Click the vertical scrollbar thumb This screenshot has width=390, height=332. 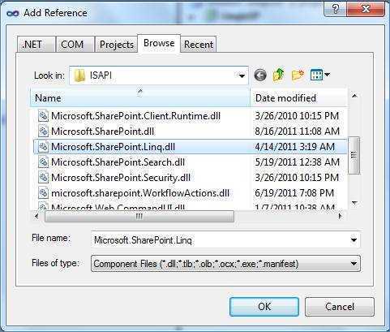(x=354, y=155)
